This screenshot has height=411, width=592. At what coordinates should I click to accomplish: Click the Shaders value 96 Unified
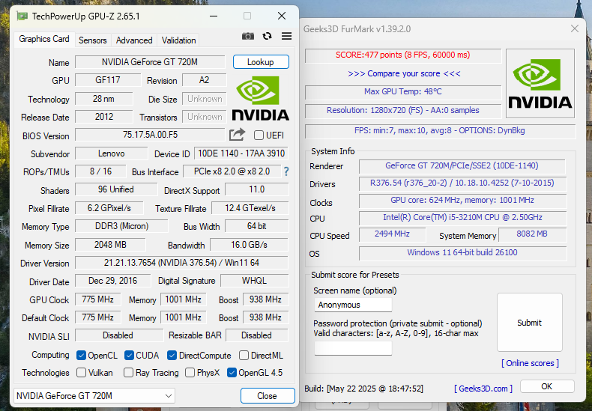click(x=116, y=189)
